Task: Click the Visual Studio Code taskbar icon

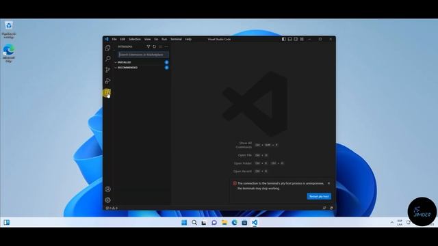Action: pyautogui.click(x=255, y=222)
